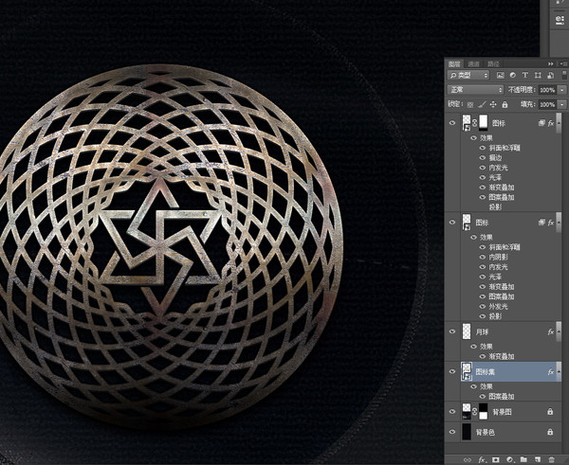Viewport: 569px width, 465px height.
Task: Hide the second 图标 layer
Action: [452, 223]
